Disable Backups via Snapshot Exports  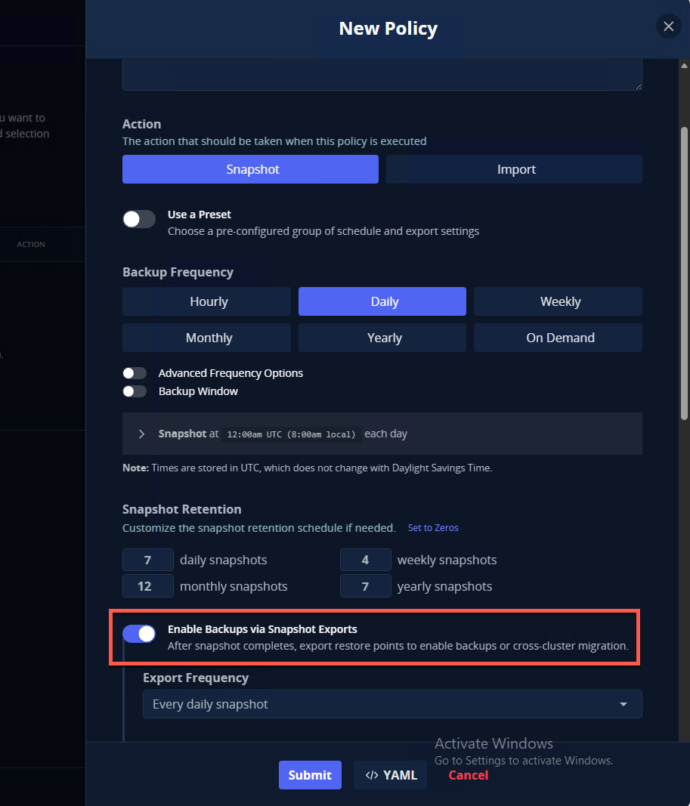point(139,634)
